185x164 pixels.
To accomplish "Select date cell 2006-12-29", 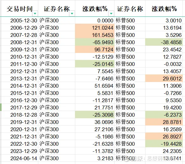I will (20, 28).
